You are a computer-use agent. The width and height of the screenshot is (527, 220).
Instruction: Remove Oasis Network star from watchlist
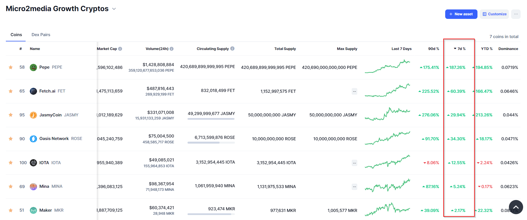point(11,139)
